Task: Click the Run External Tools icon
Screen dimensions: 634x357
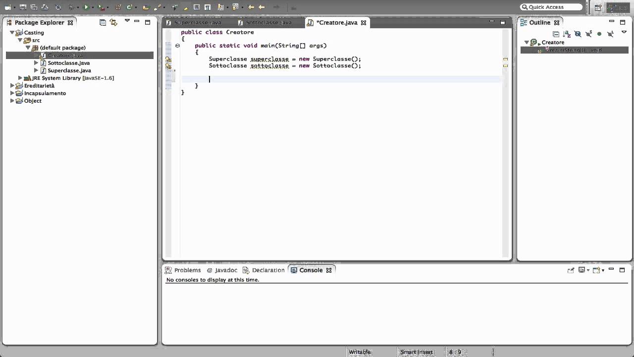Action: pos(101,7)
